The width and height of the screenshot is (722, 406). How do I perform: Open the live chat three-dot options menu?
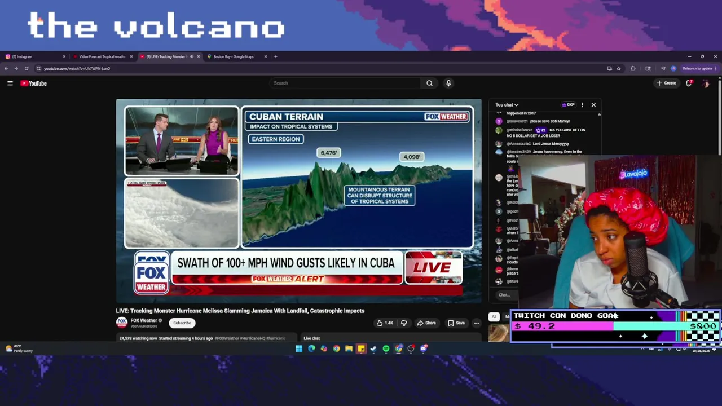click(x=582, y=105)
